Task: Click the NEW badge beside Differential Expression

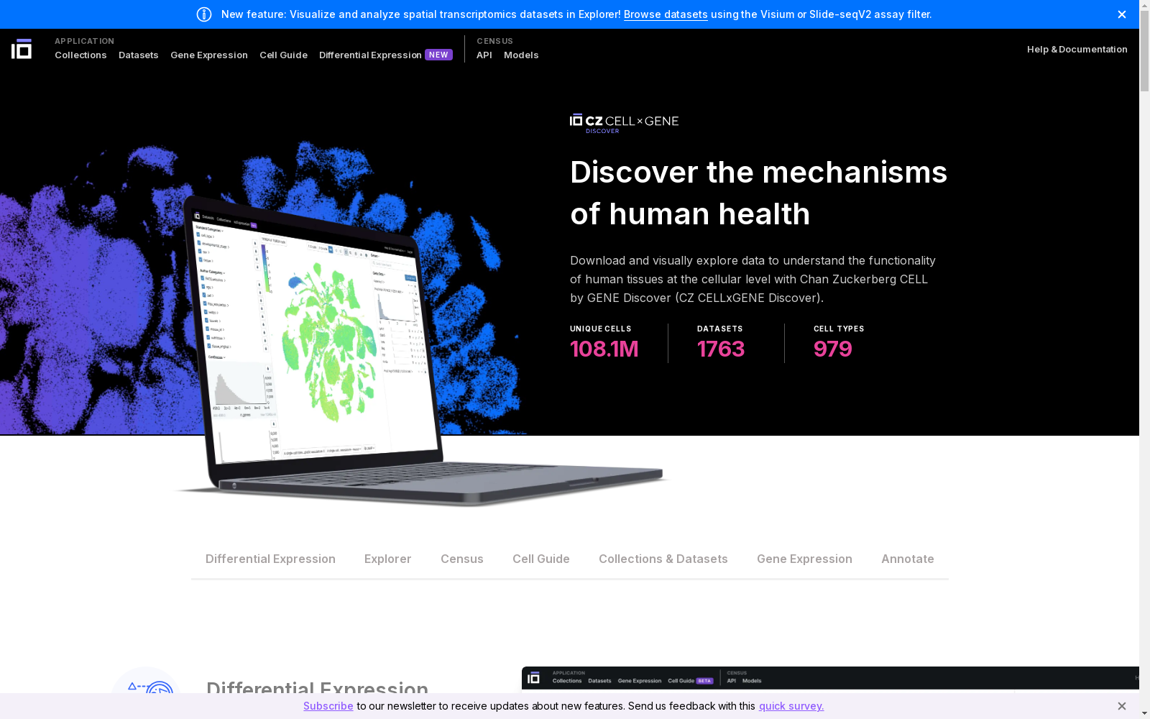Action: pos(438,55)
